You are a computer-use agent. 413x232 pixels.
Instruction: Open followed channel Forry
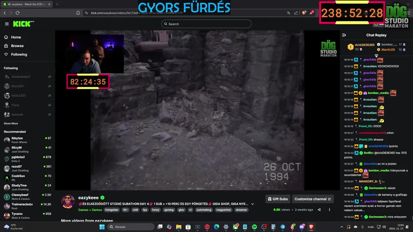pyautogui.click(x=27, y=105)
